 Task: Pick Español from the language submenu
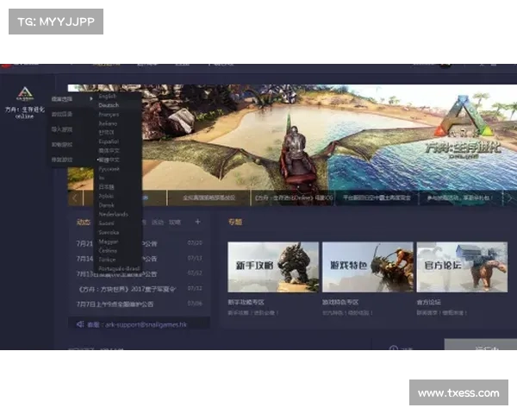click(109, 141)
